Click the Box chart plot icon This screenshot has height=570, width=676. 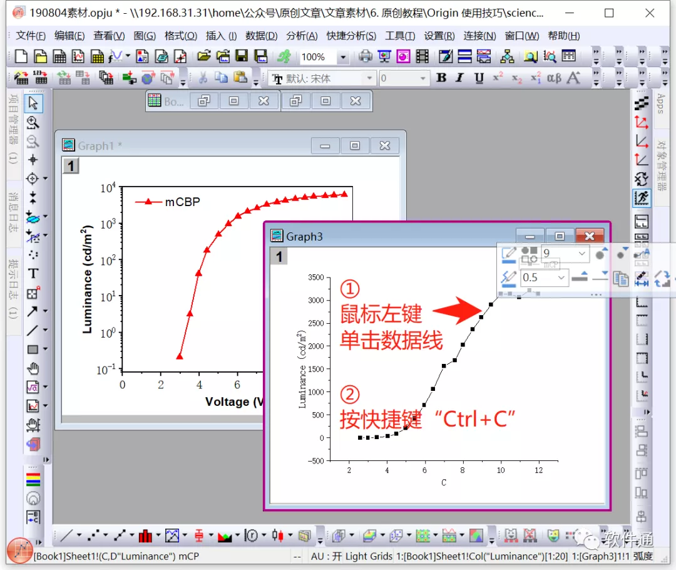click(199, 536)
